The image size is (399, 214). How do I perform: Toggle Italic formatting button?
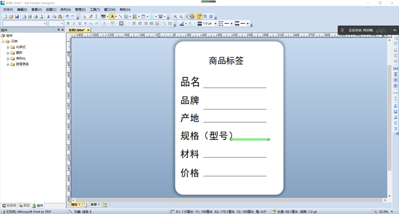74,23
